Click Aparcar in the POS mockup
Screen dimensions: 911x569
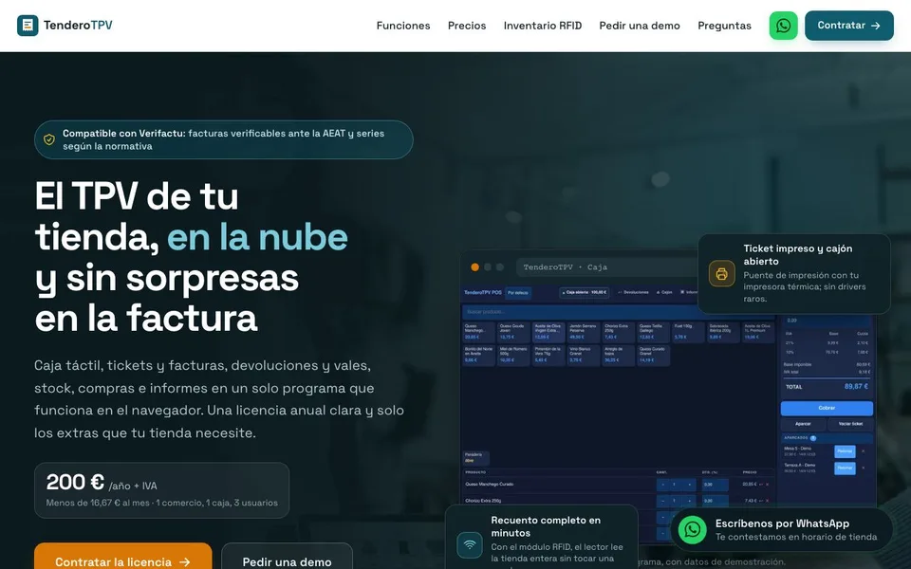tap(803, 424)
